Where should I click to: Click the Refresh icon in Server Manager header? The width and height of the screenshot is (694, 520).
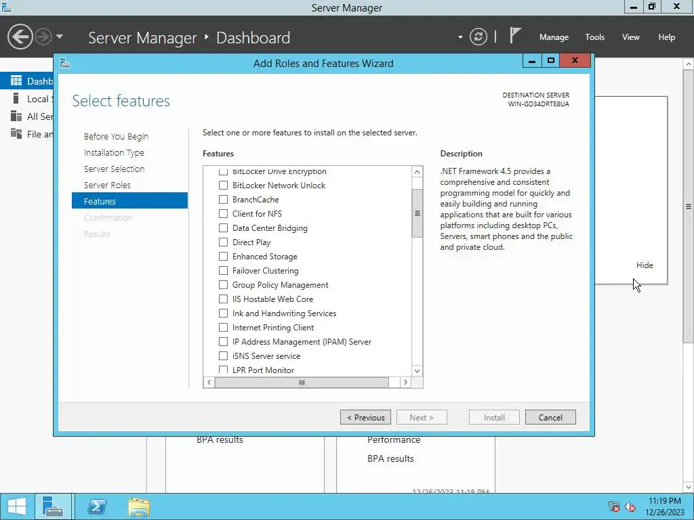coord(478,37)
